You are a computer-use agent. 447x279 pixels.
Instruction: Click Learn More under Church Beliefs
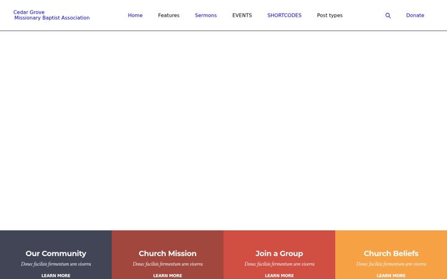point(391,275)
